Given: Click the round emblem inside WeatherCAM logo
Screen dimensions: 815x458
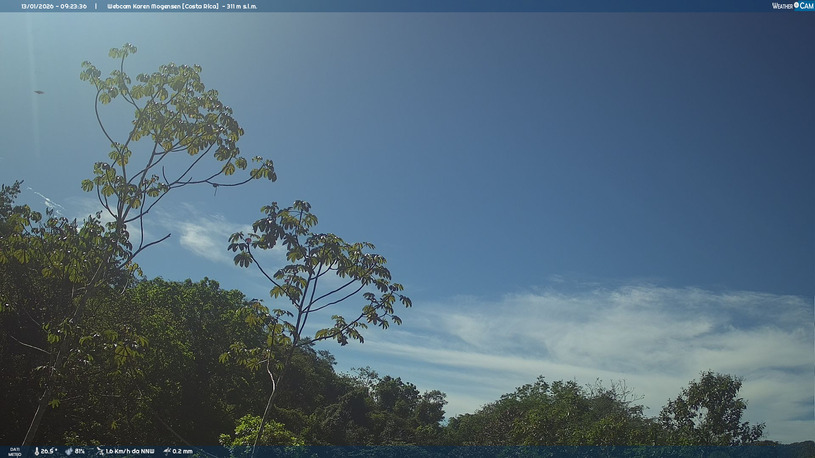Looking at the screenshot, I should click(x=796, y=5).
